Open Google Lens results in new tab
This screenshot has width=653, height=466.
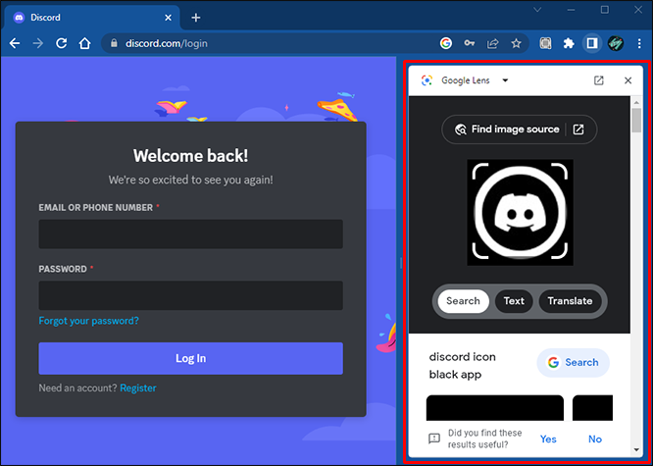(598, 80)
